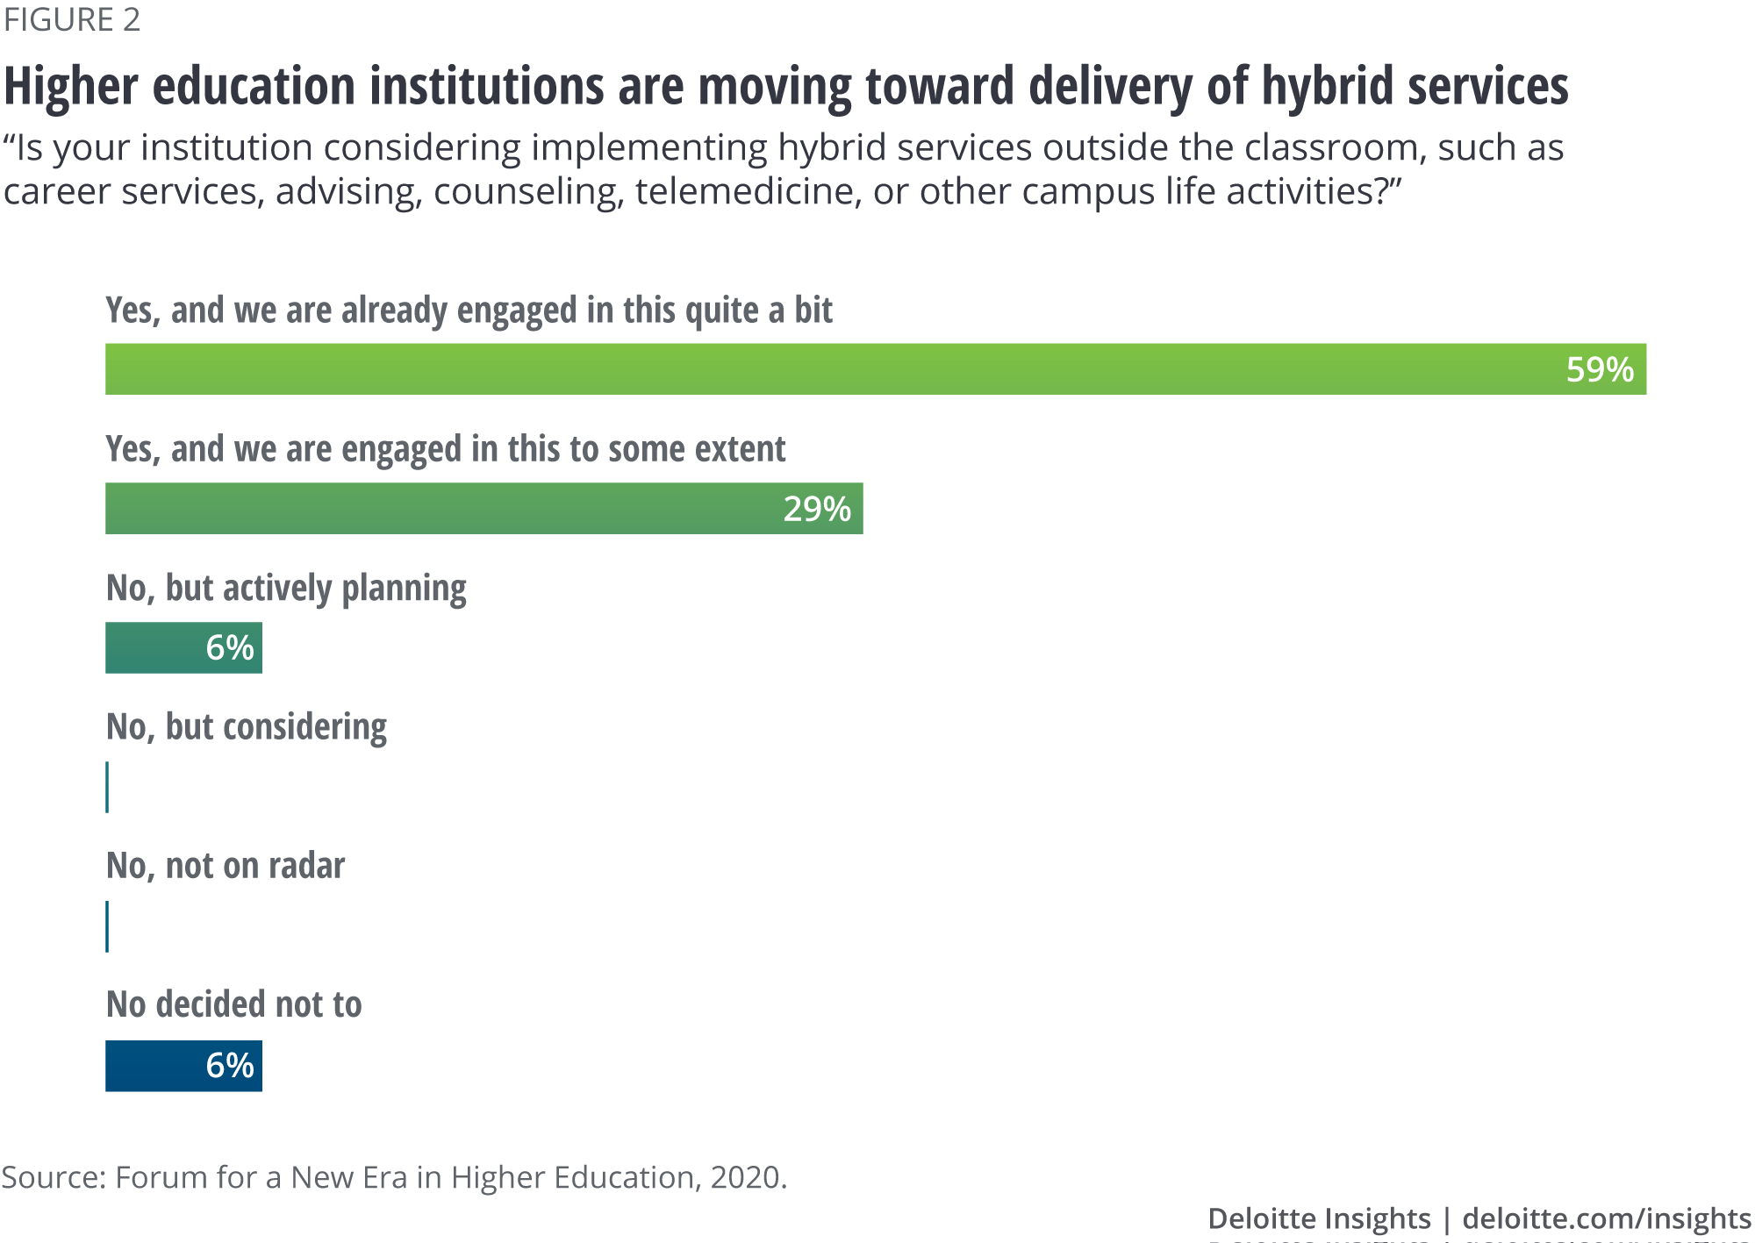Click the 'Deloitte Insights' footer text

(x=1319, y=1218)
